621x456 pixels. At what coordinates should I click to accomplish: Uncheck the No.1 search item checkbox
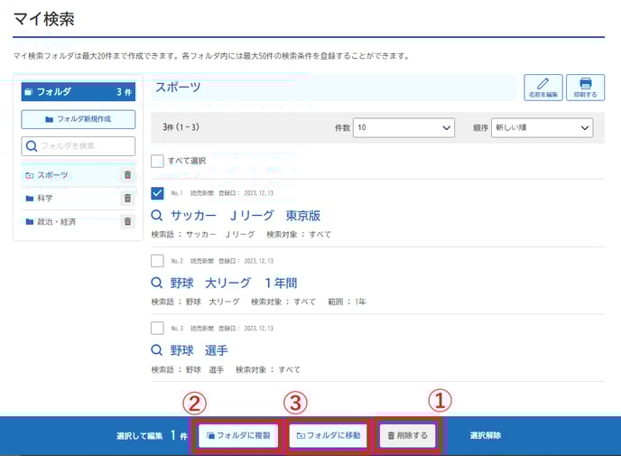click(158, 193)
